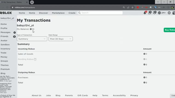Open Messages in the left sidebar
The height and width of the screenshot is (98, 175).
point(5,32)
